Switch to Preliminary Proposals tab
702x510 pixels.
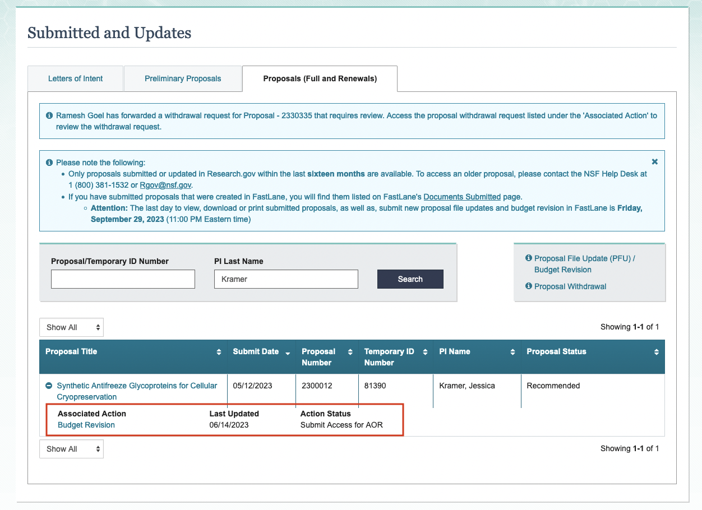[x=183, y=78]
